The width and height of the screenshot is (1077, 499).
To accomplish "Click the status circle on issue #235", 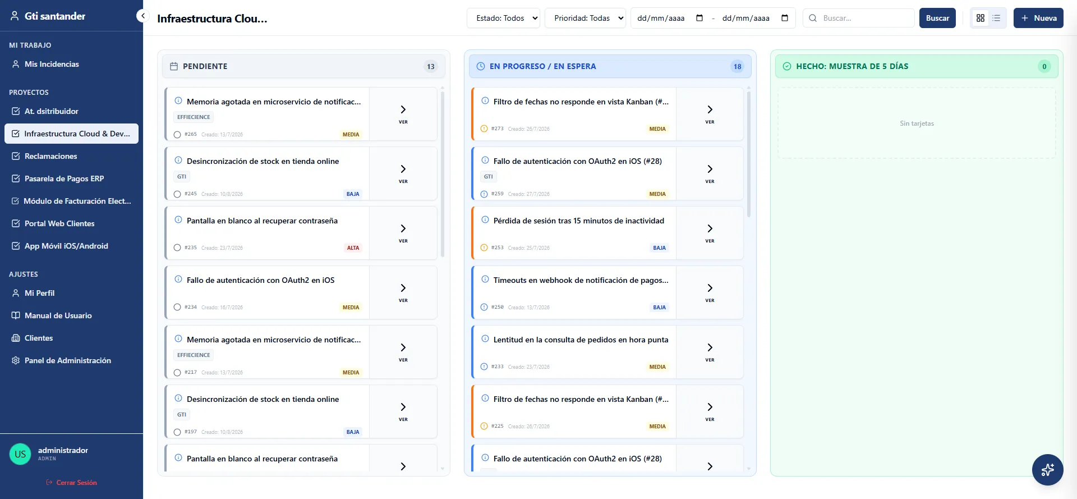I will click(177, 248).
